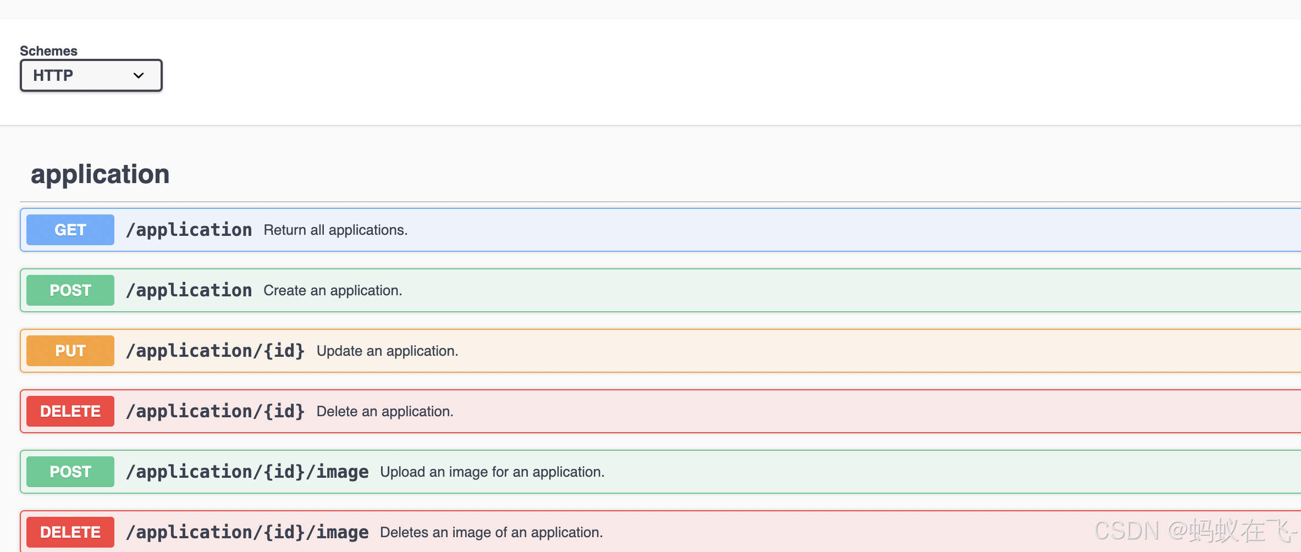Click the PUT badge for Update an application
The image size is (1301, 552).
pyautogui.click(x=70, y=351)
